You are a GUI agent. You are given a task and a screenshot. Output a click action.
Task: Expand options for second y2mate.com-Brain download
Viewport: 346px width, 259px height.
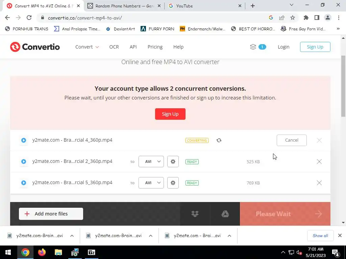pos(151,236)
